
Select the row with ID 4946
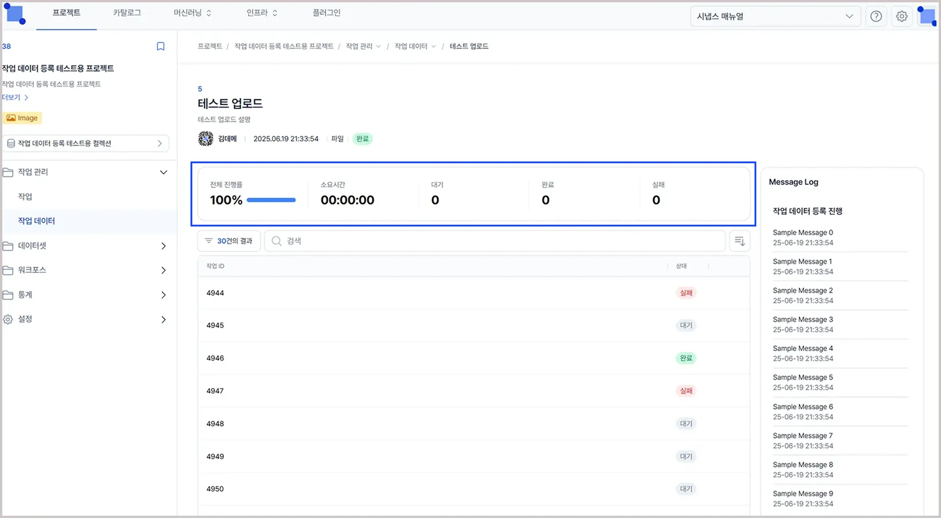click(x=474, y=358)
